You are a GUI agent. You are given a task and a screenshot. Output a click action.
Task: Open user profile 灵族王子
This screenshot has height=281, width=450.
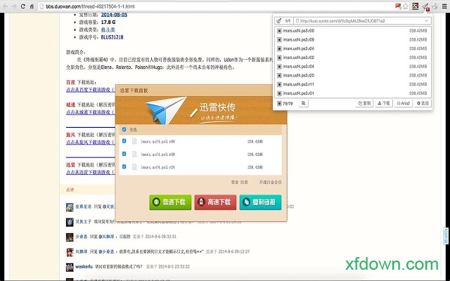click(x=83, y=222)
